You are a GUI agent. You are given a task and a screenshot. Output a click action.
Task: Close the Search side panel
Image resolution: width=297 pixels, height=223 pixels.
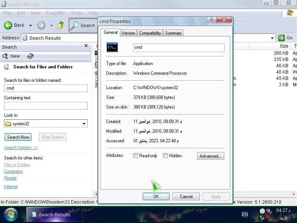[86, 46]
